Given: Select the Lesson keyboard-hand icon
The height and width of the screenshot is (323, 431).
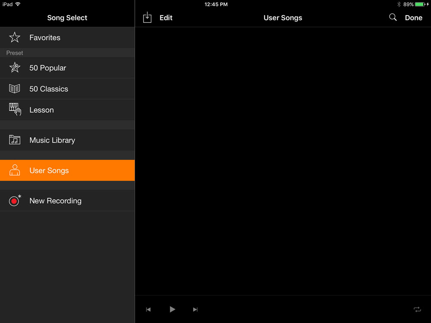Looking at the screenshot, I should (14, 110).
